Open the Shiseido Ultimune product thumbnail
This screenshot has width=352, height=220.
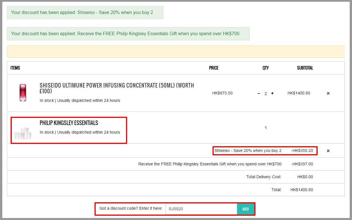coord(23,93)
